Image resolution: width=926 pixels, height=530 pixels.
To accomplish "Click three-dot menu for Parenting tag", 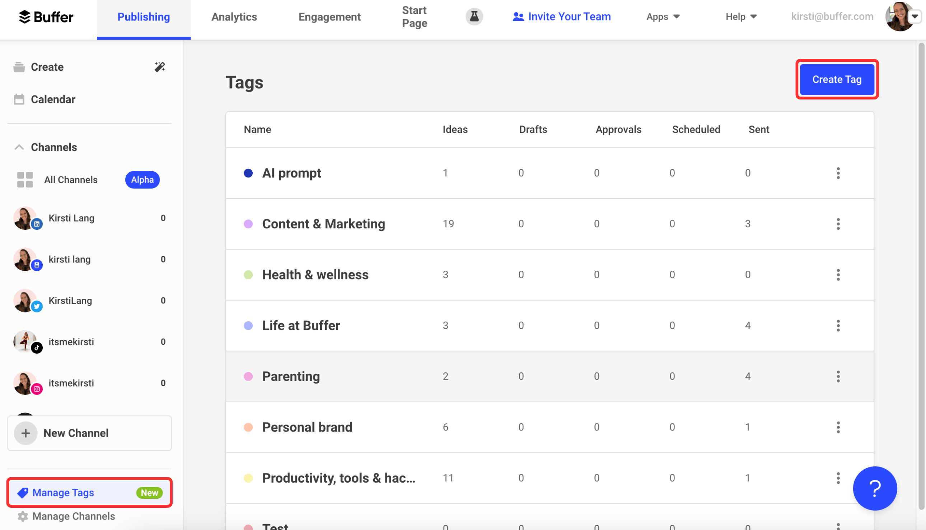I will [838, 376].
